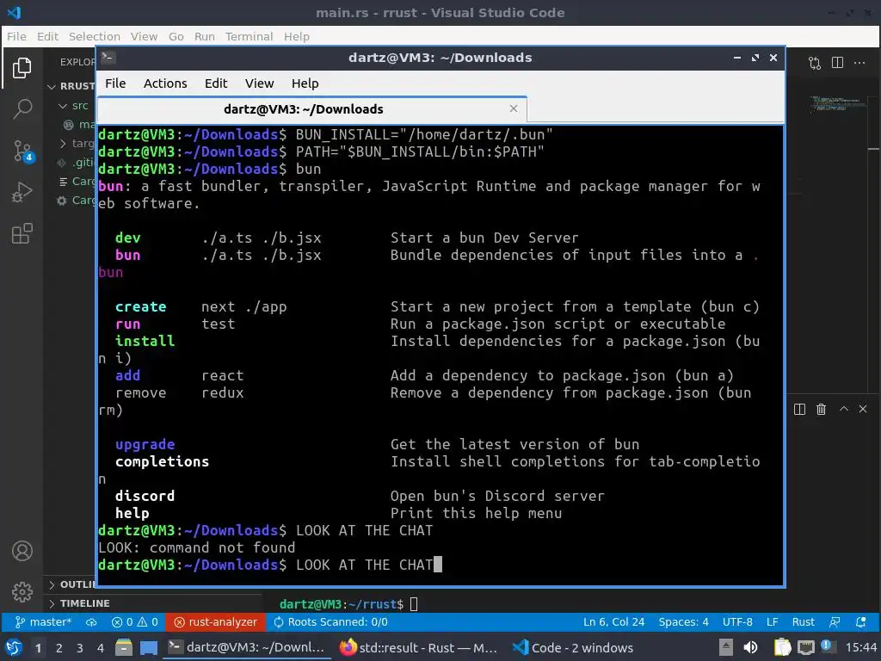The height and width of the screenshot is (661, 881).
Task: Open VS Code Go menu
Action: click(176, 36)
